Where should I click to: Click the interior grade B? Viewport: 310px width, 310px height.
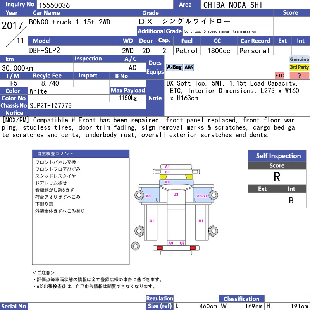click(x=291, y=200)
